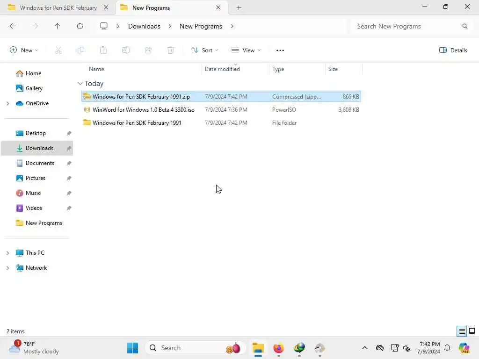Viewport: 479px width, 359px height.
Task: Go back with the back arrow
Action: tap(13, 26)
